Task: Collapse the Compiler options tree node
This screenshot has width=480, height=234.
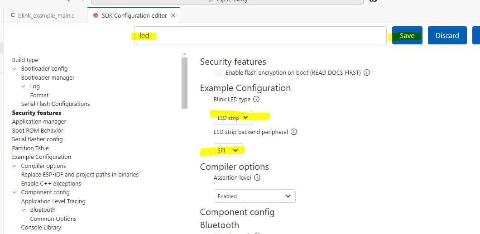Action: pos(14,166)
